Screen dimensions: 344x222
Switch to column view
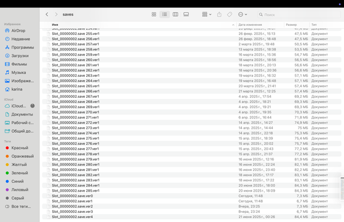click(175, 14)
